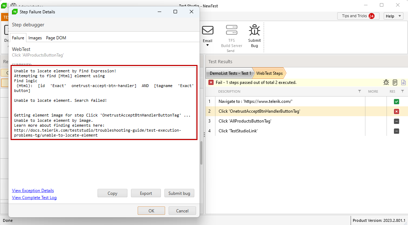
Task: Click the Copy button
Action: pyautogui.click(x=112, y=193)
